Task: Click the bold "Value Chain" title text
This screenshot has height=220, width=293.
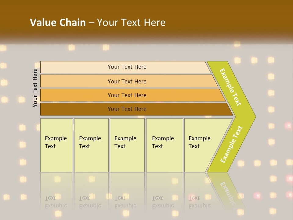Action: (x=58, y=23)
